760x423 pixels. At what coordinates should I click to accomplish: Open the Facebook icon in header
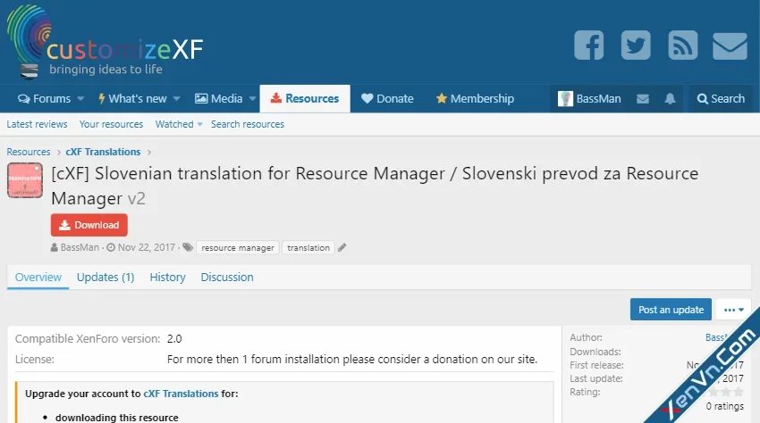pos(588,46)
